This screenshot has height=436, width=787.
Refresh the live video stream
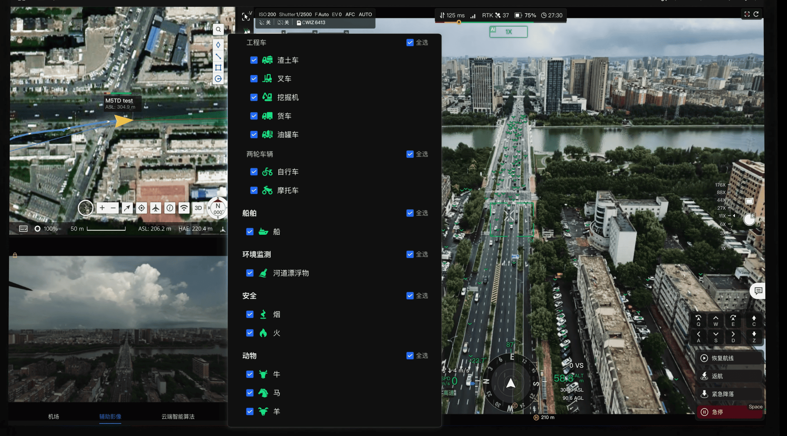coord(756,14)
